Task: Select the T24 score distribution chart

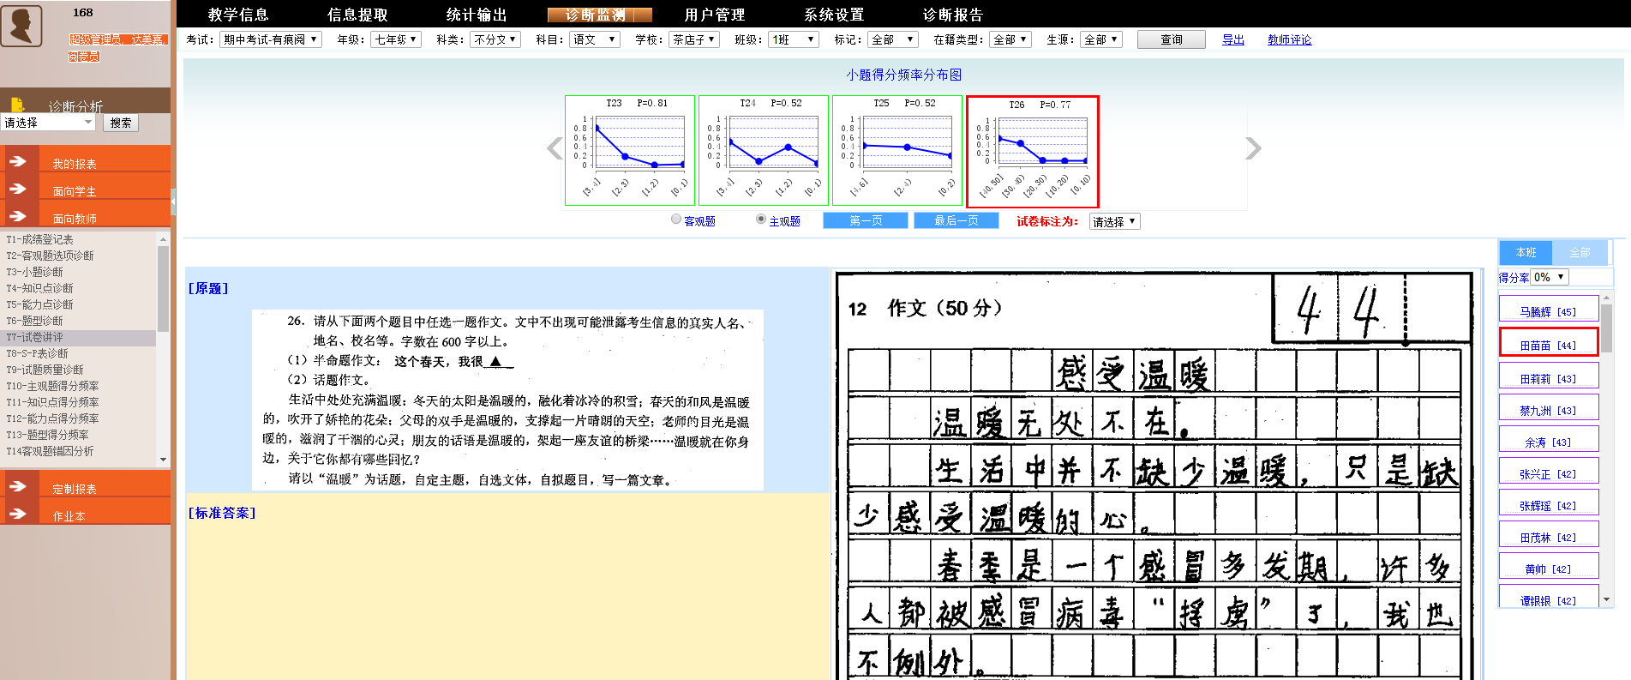Action: [x=764, y=150]
